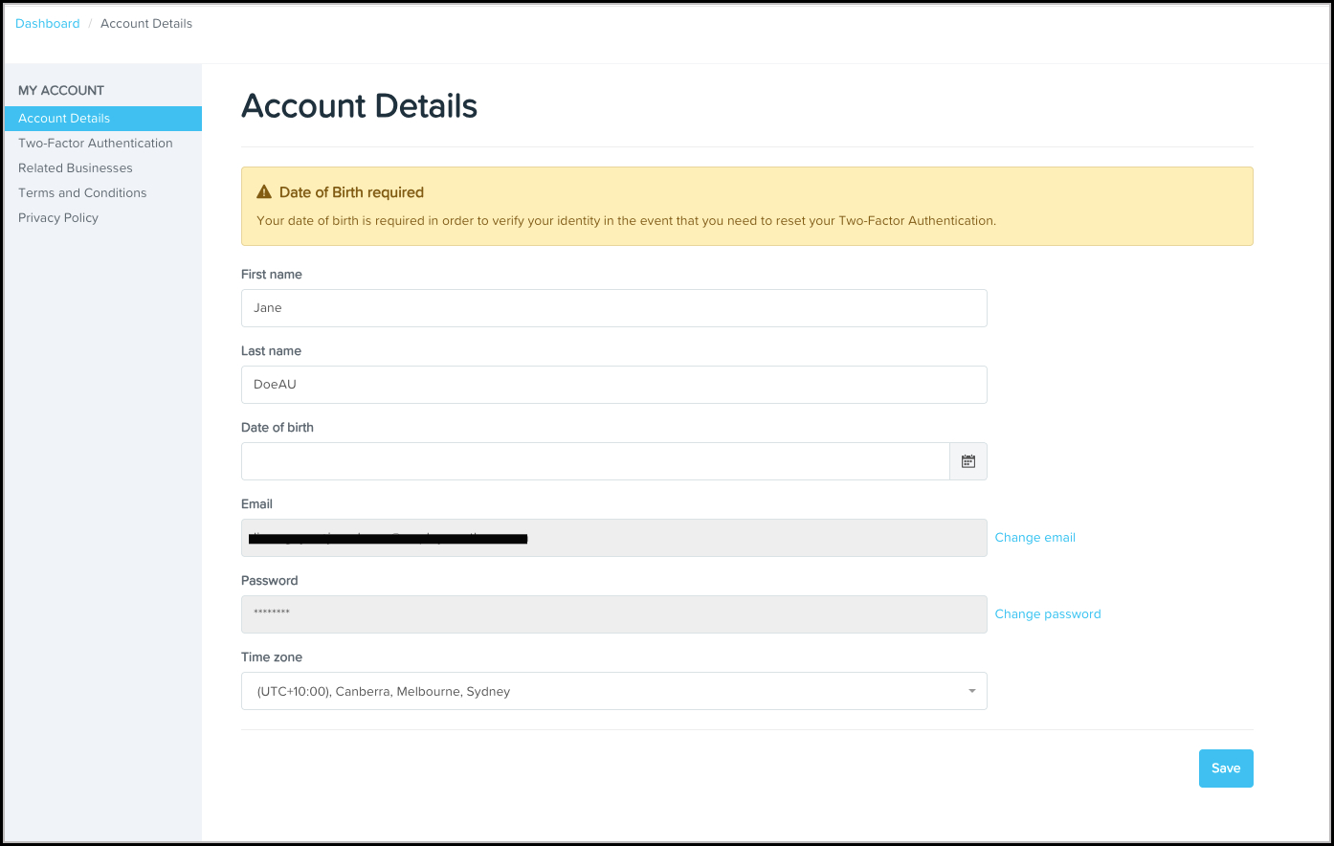Click the Save button

coord(1226,768)
